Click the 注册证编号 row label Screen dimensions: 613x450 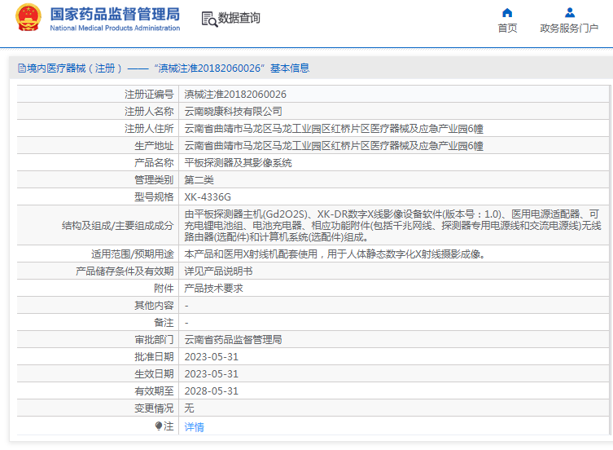pos(149,95)
